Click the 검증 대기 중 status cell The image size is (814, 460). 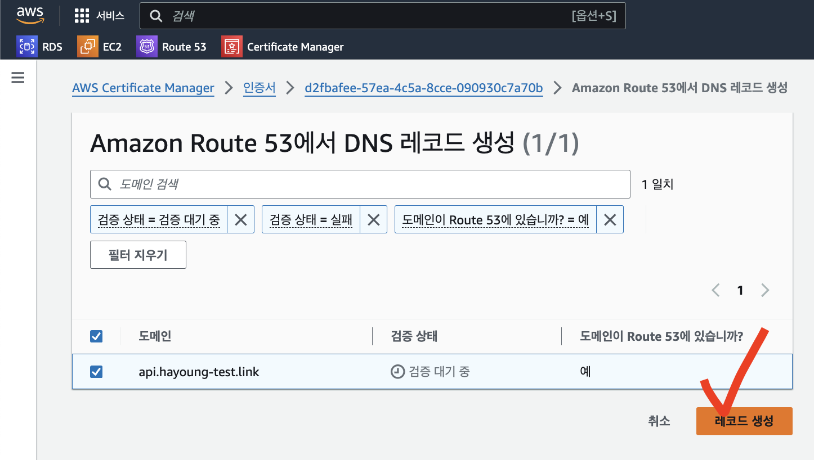tap(431, 372)
